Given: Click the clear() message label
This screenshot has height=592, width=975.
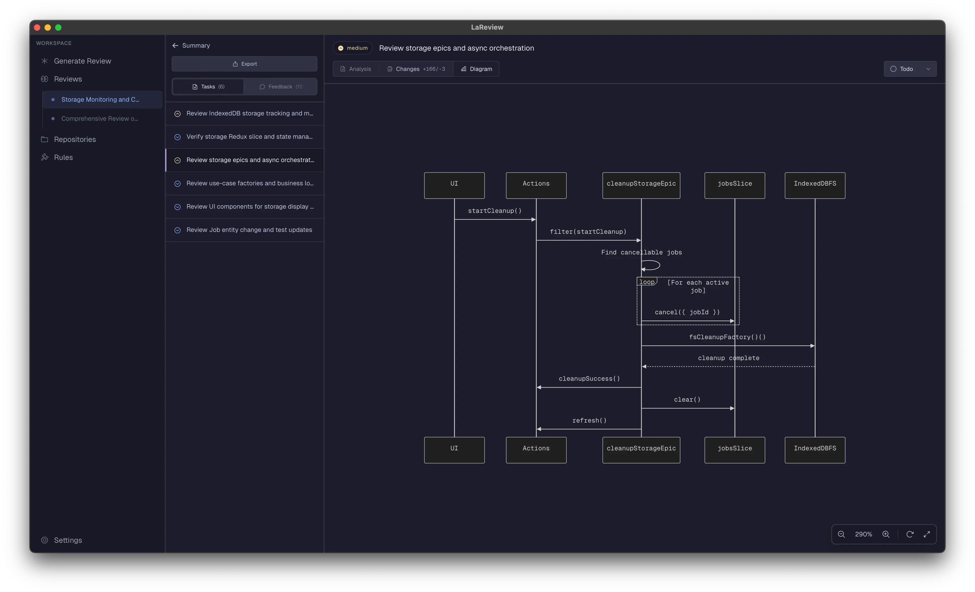Looking at the screenshot, I should point(687,400).
